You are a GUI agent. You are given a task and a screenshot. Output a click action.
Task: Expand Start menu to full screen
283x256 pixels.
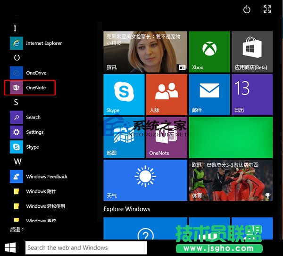(267, 9)
